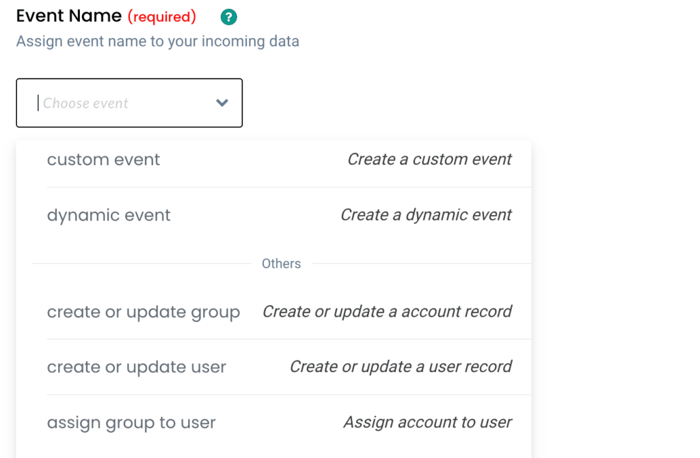
Task: Select the custom event option
Action: (x=103, y=160)
